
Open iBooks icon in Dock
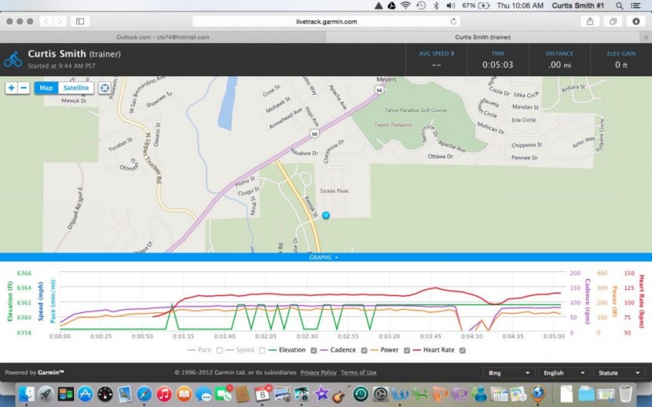[x=184, y=394]
